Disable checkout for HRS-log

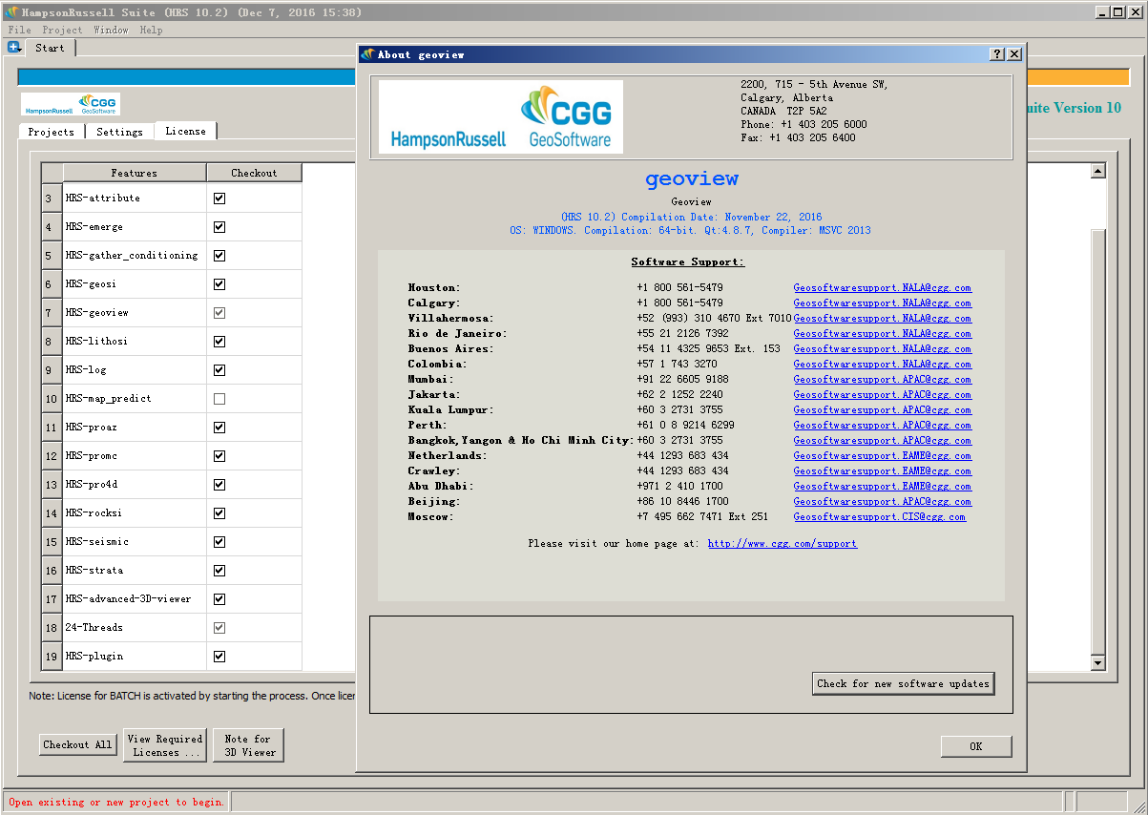click(x=219, y=370)
